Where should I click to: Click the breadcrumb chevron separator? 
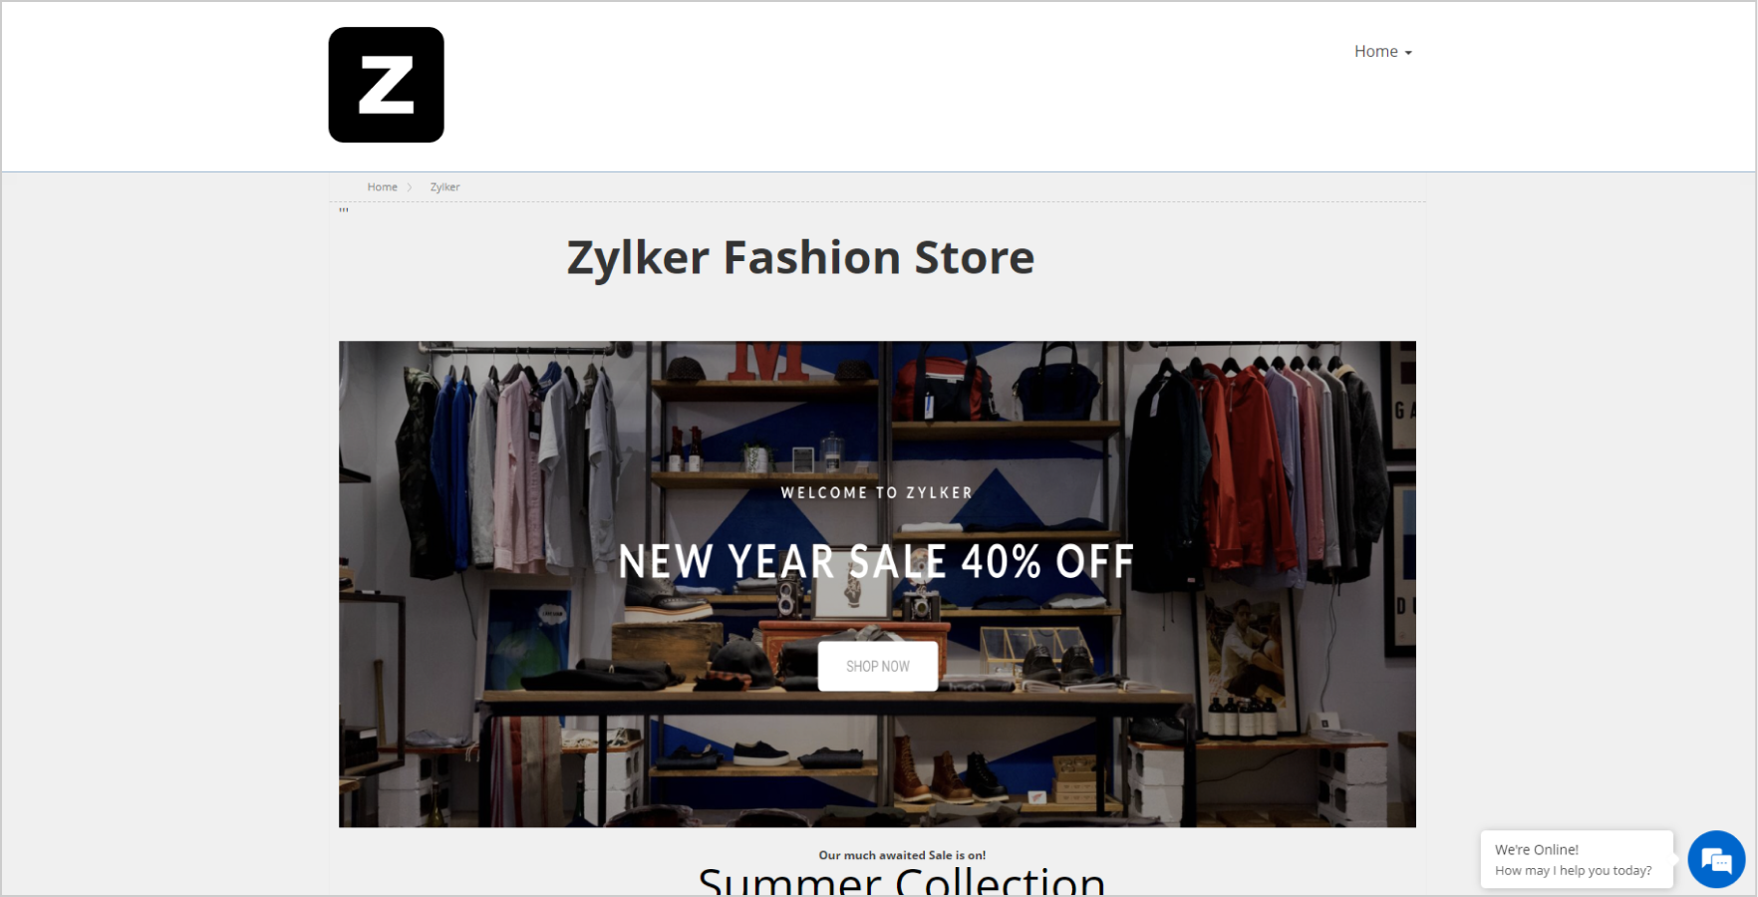[410, 187]
